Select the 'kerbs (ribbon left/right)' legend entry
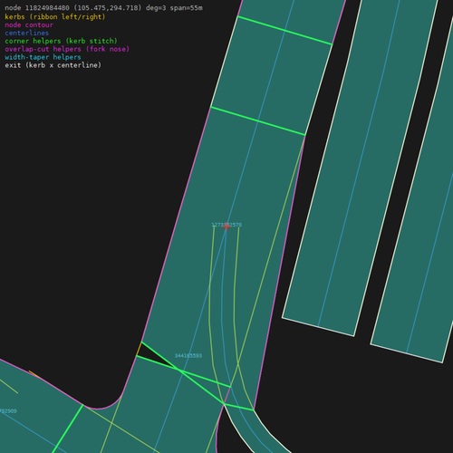Image resolution: width=453 pixels, height=453 pixels. pyautogui.click(x=55, y=16)
